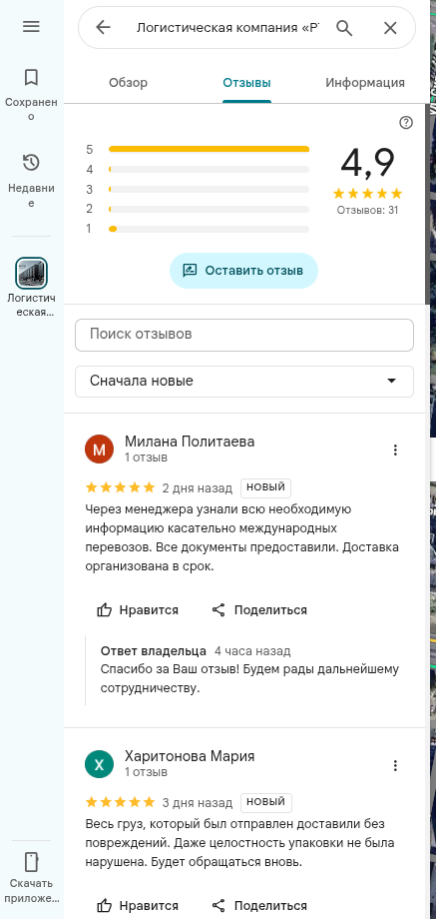Share Харитонова Мария's review
Viewport: 436px width, 919px height.
[259, 906]
